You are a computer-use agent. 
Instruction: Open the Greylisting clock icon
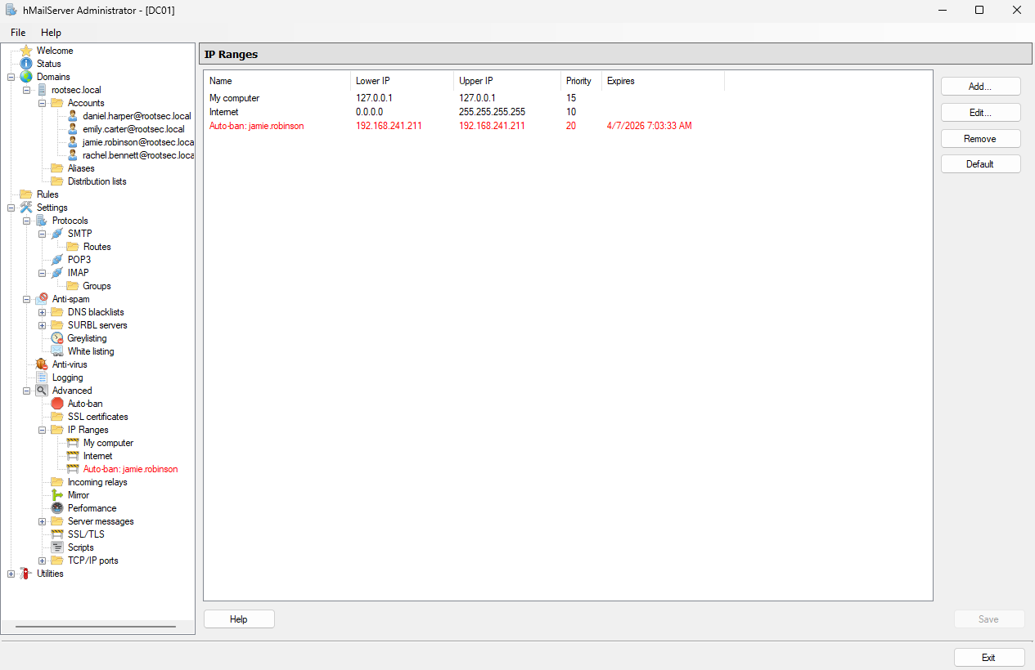tap(57, 338)
